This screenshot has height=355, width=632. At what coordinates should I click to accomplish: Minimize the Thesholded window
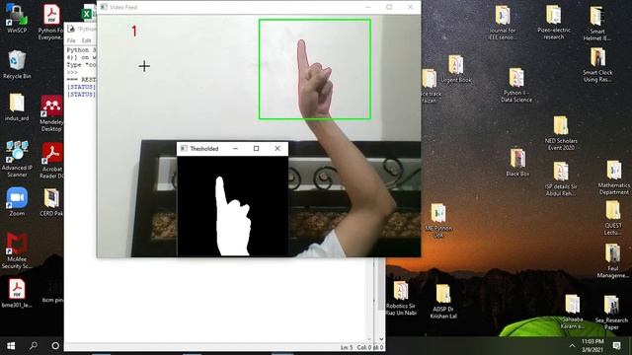[x=235, y=149]
